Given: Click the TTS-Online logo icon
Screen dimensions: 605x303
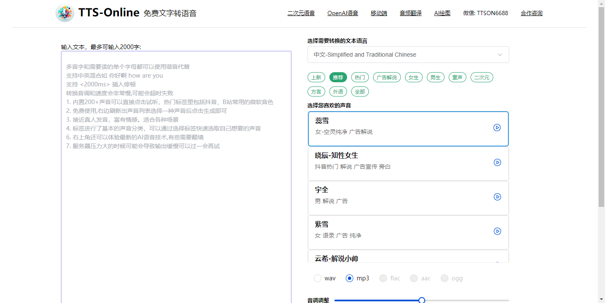Looking at the screenshot, I should point(65,13).
